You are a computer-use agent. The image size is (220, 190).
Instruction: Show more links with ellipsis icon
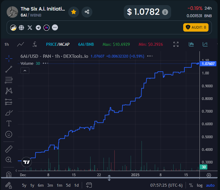(x=55, y=27)
